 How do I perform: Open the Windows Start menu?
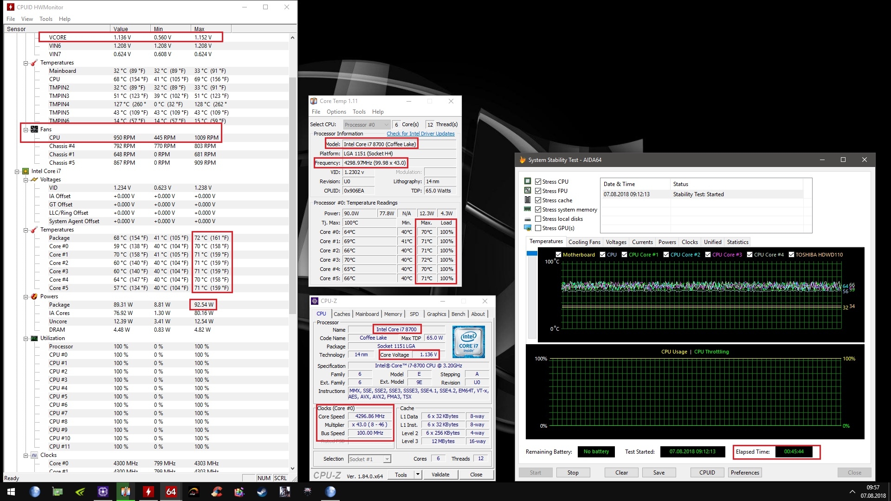click(x=11, y=492)
